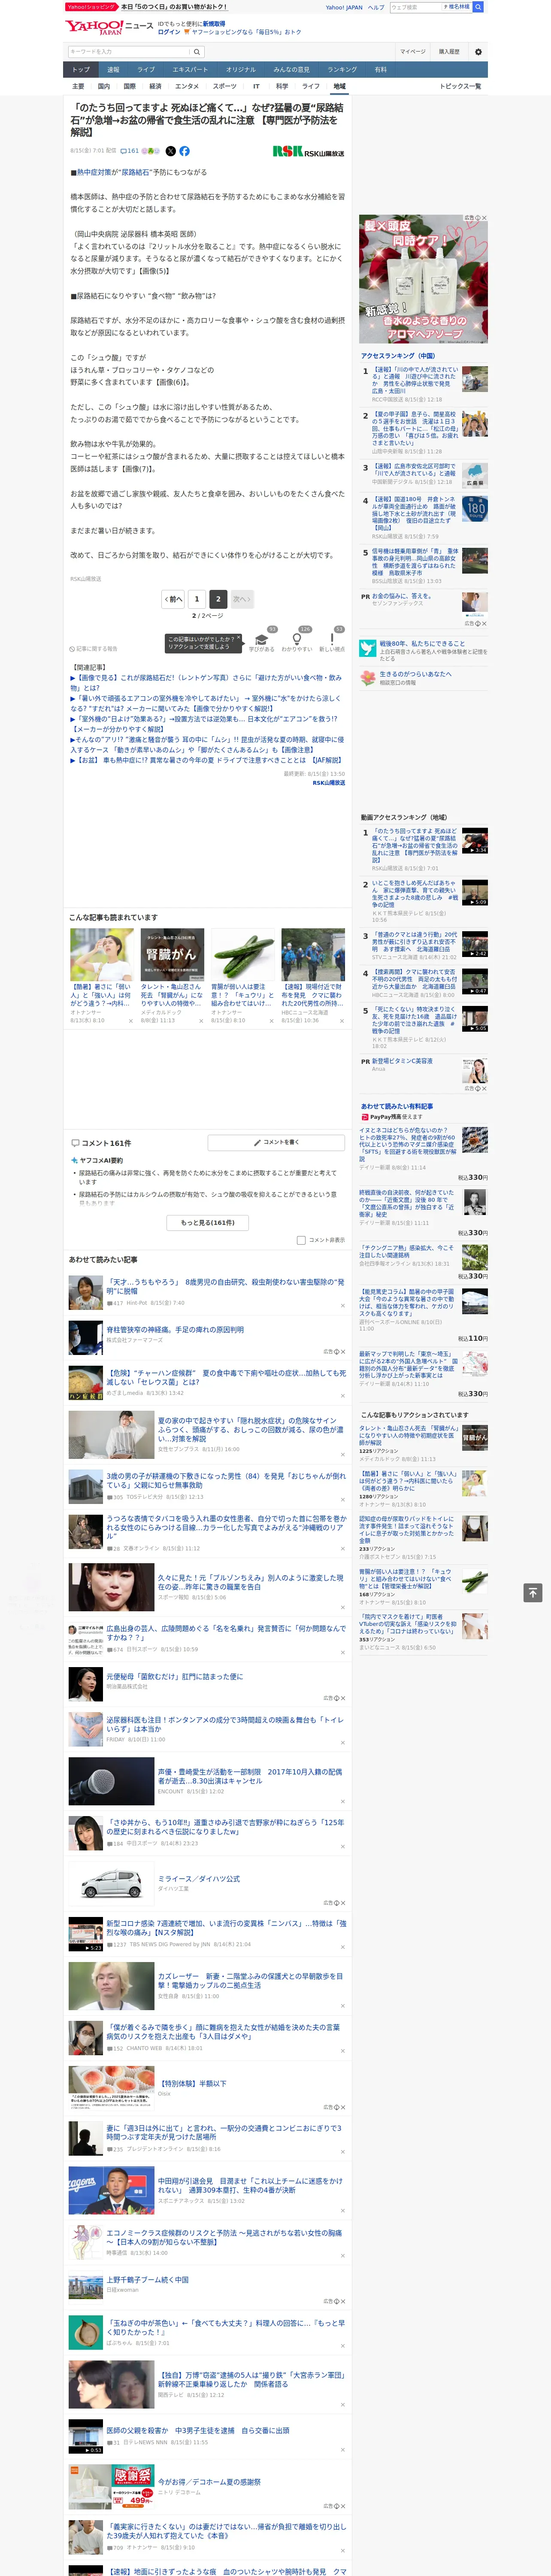Screen dimensions: 551x2576
Task: Click the Yahoo! JAPAN News logo
Action: pyautogui.click(x=109, y=27)
